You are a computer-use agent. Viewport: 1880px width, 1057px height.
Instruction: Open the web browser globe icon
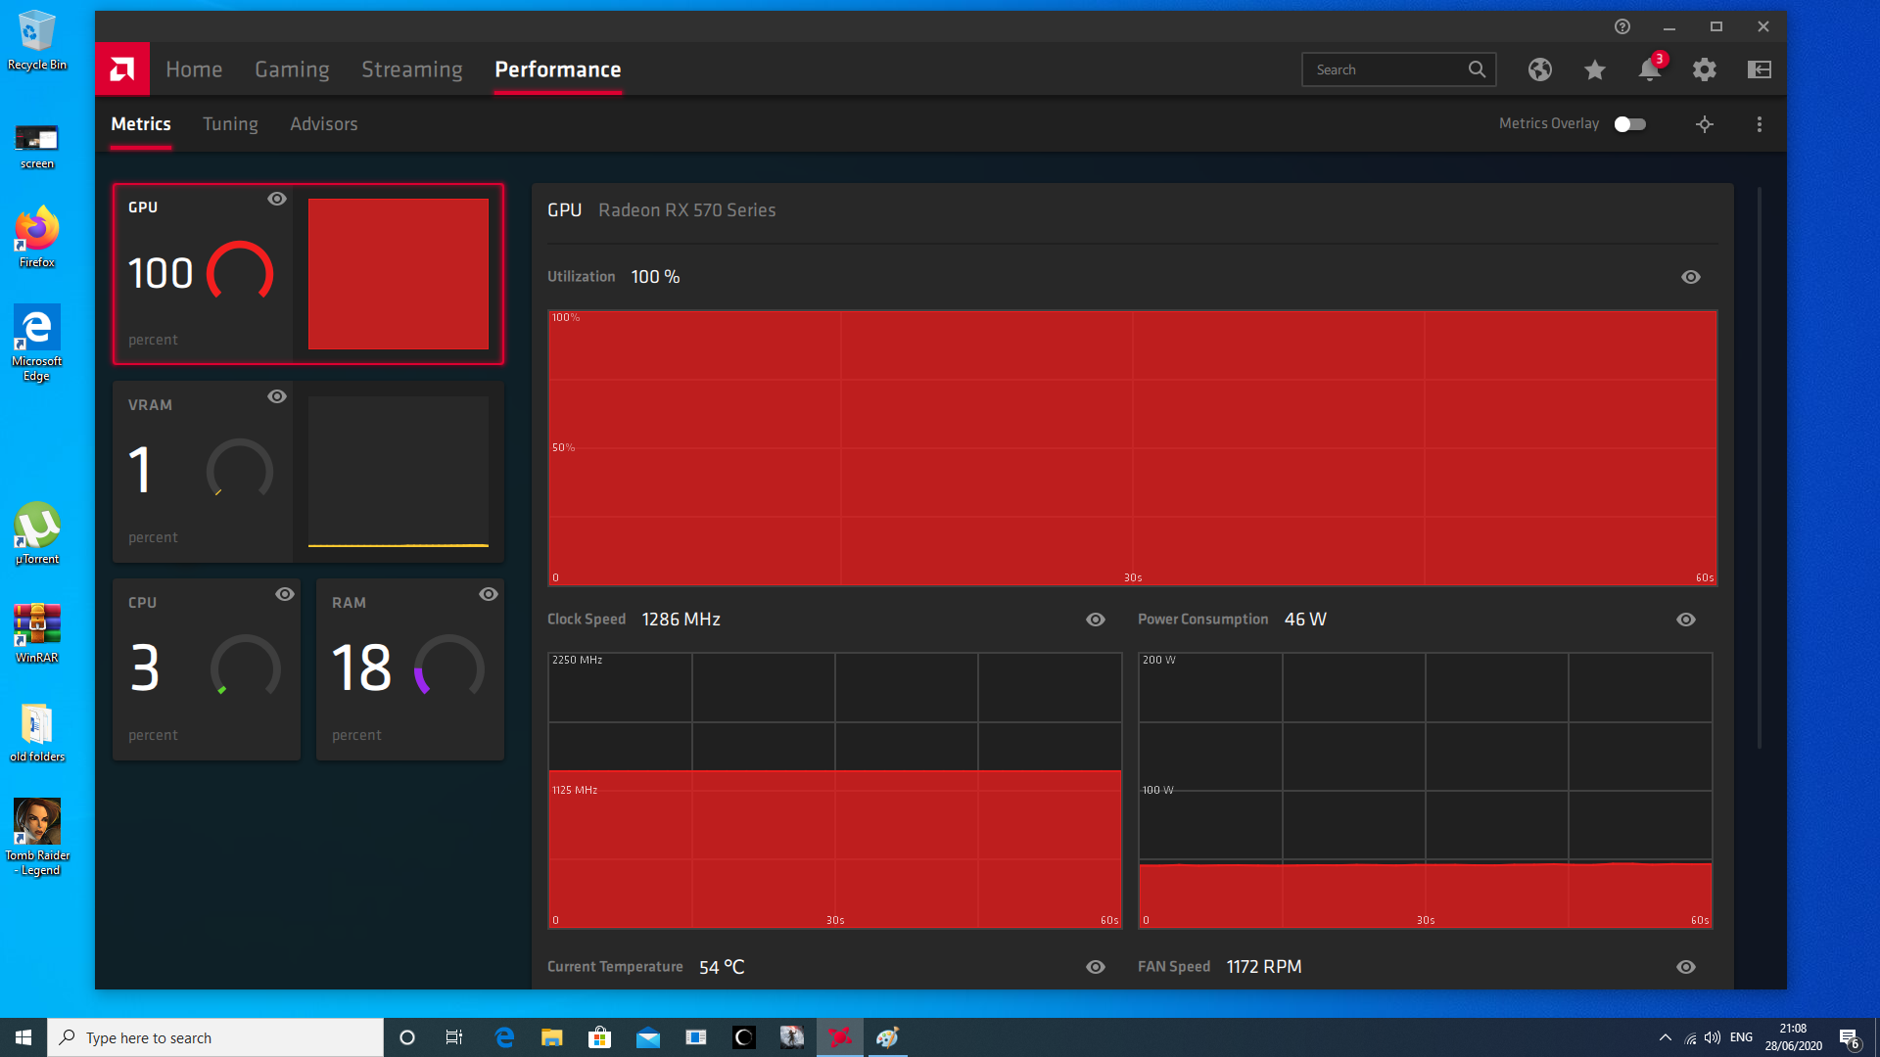coord(1540,69)
